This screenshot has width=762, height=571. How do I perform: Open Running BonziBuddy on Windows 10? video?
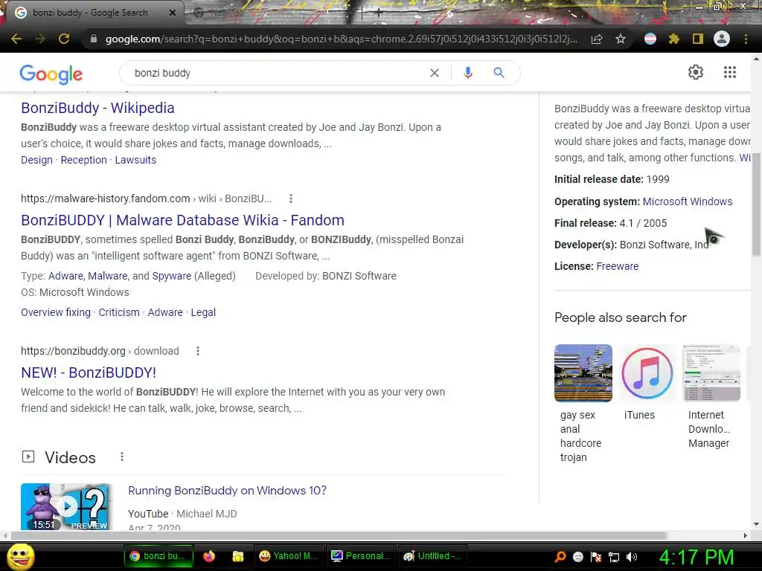click(x=227, y=491)
